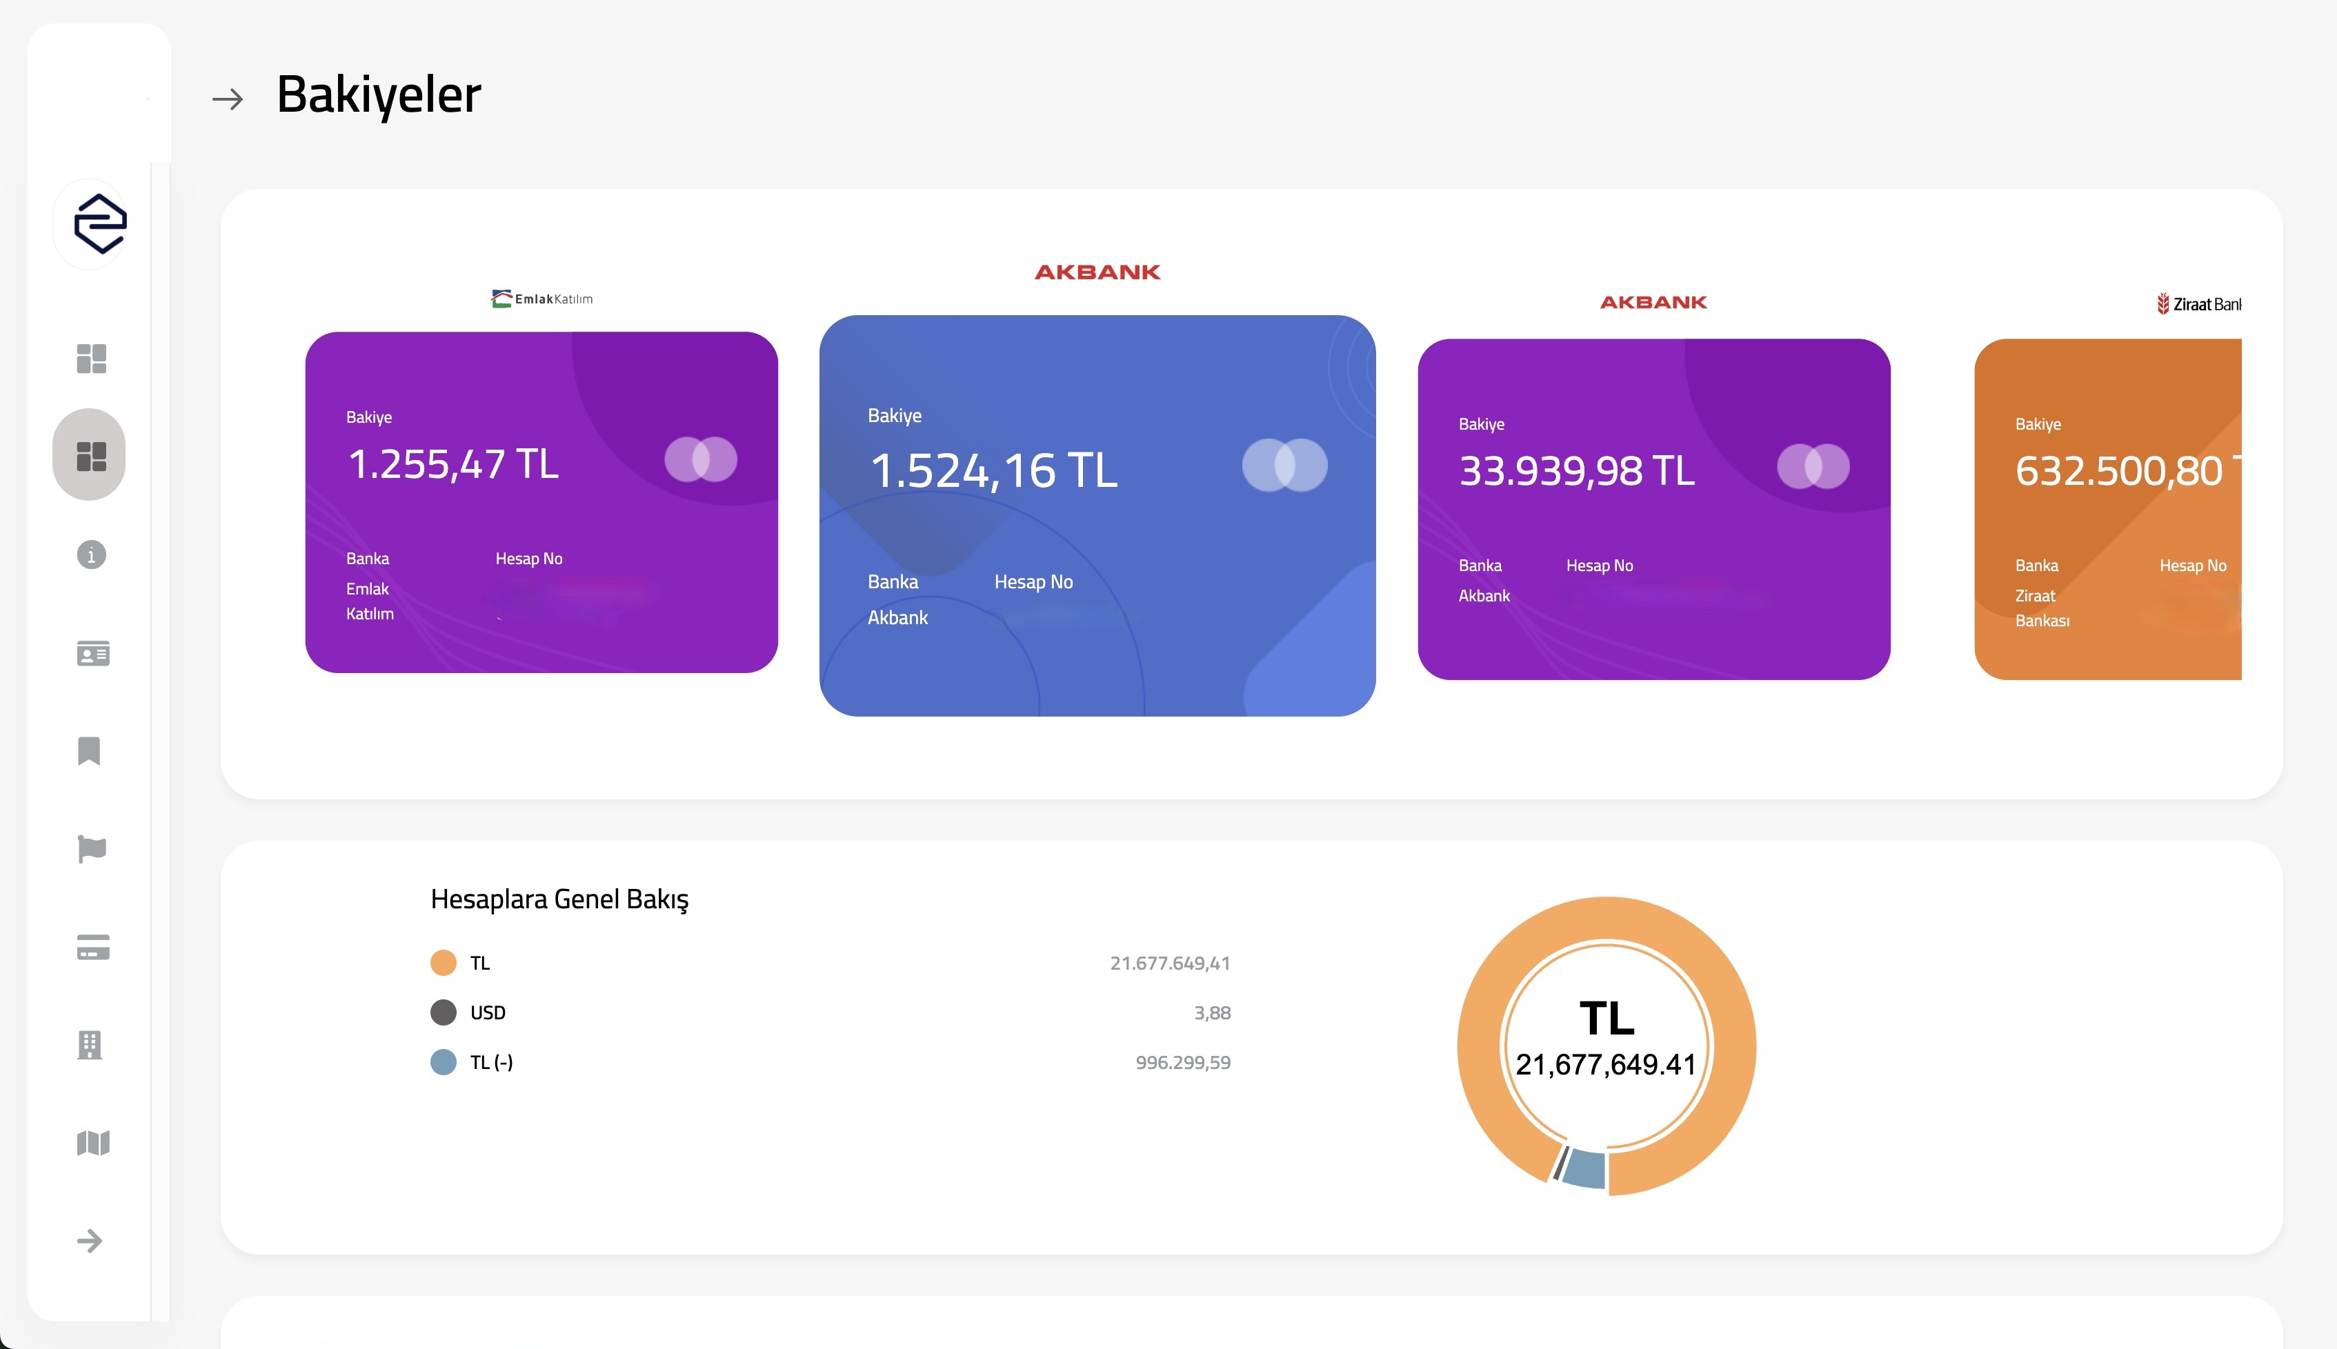
Task: Click the 1.255,47 TL balance text
Action: [x=453, y=464]
